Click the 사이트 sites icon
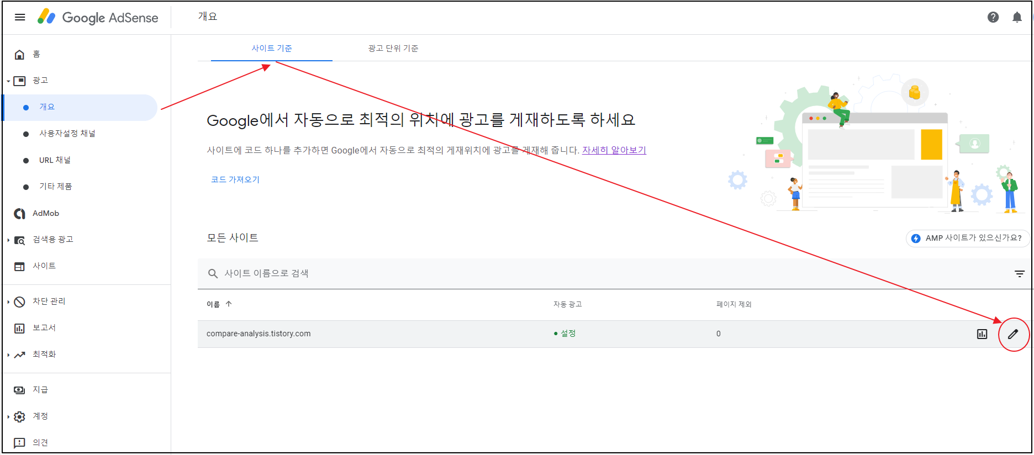 pos(19,266)
